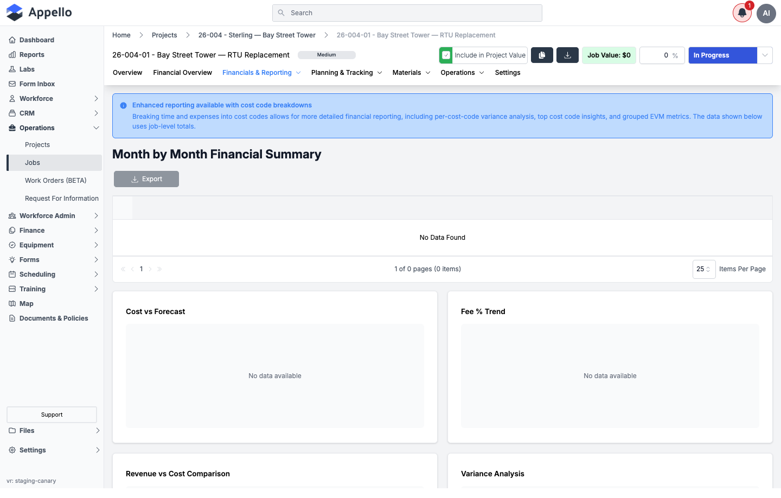Click the In Progress status button
The height and width of the screenshot is (498, 781).
pos(722,55)
